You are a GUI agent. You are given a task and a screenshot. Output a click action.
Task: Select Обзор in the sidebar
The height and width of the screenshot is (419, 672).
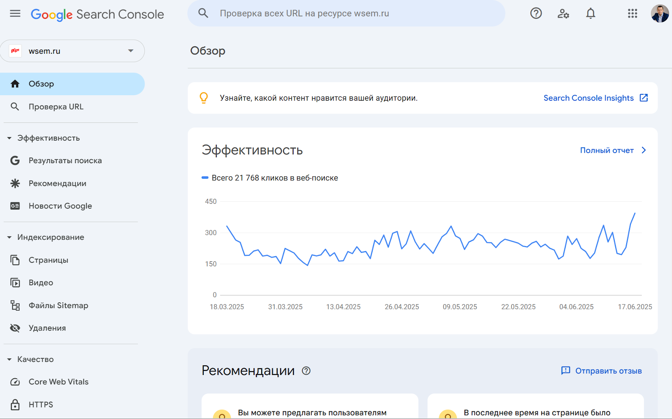(72, 84)
